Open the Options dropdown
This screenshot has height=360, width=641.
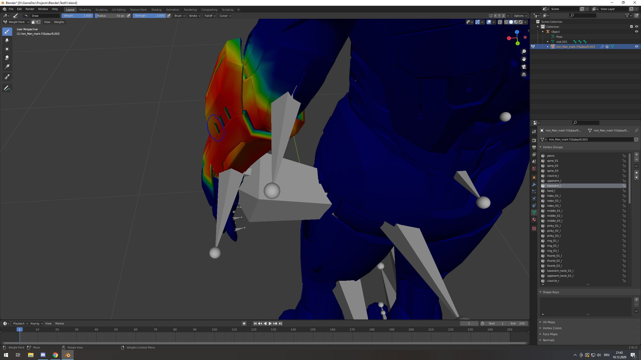(x=520, y=16)
